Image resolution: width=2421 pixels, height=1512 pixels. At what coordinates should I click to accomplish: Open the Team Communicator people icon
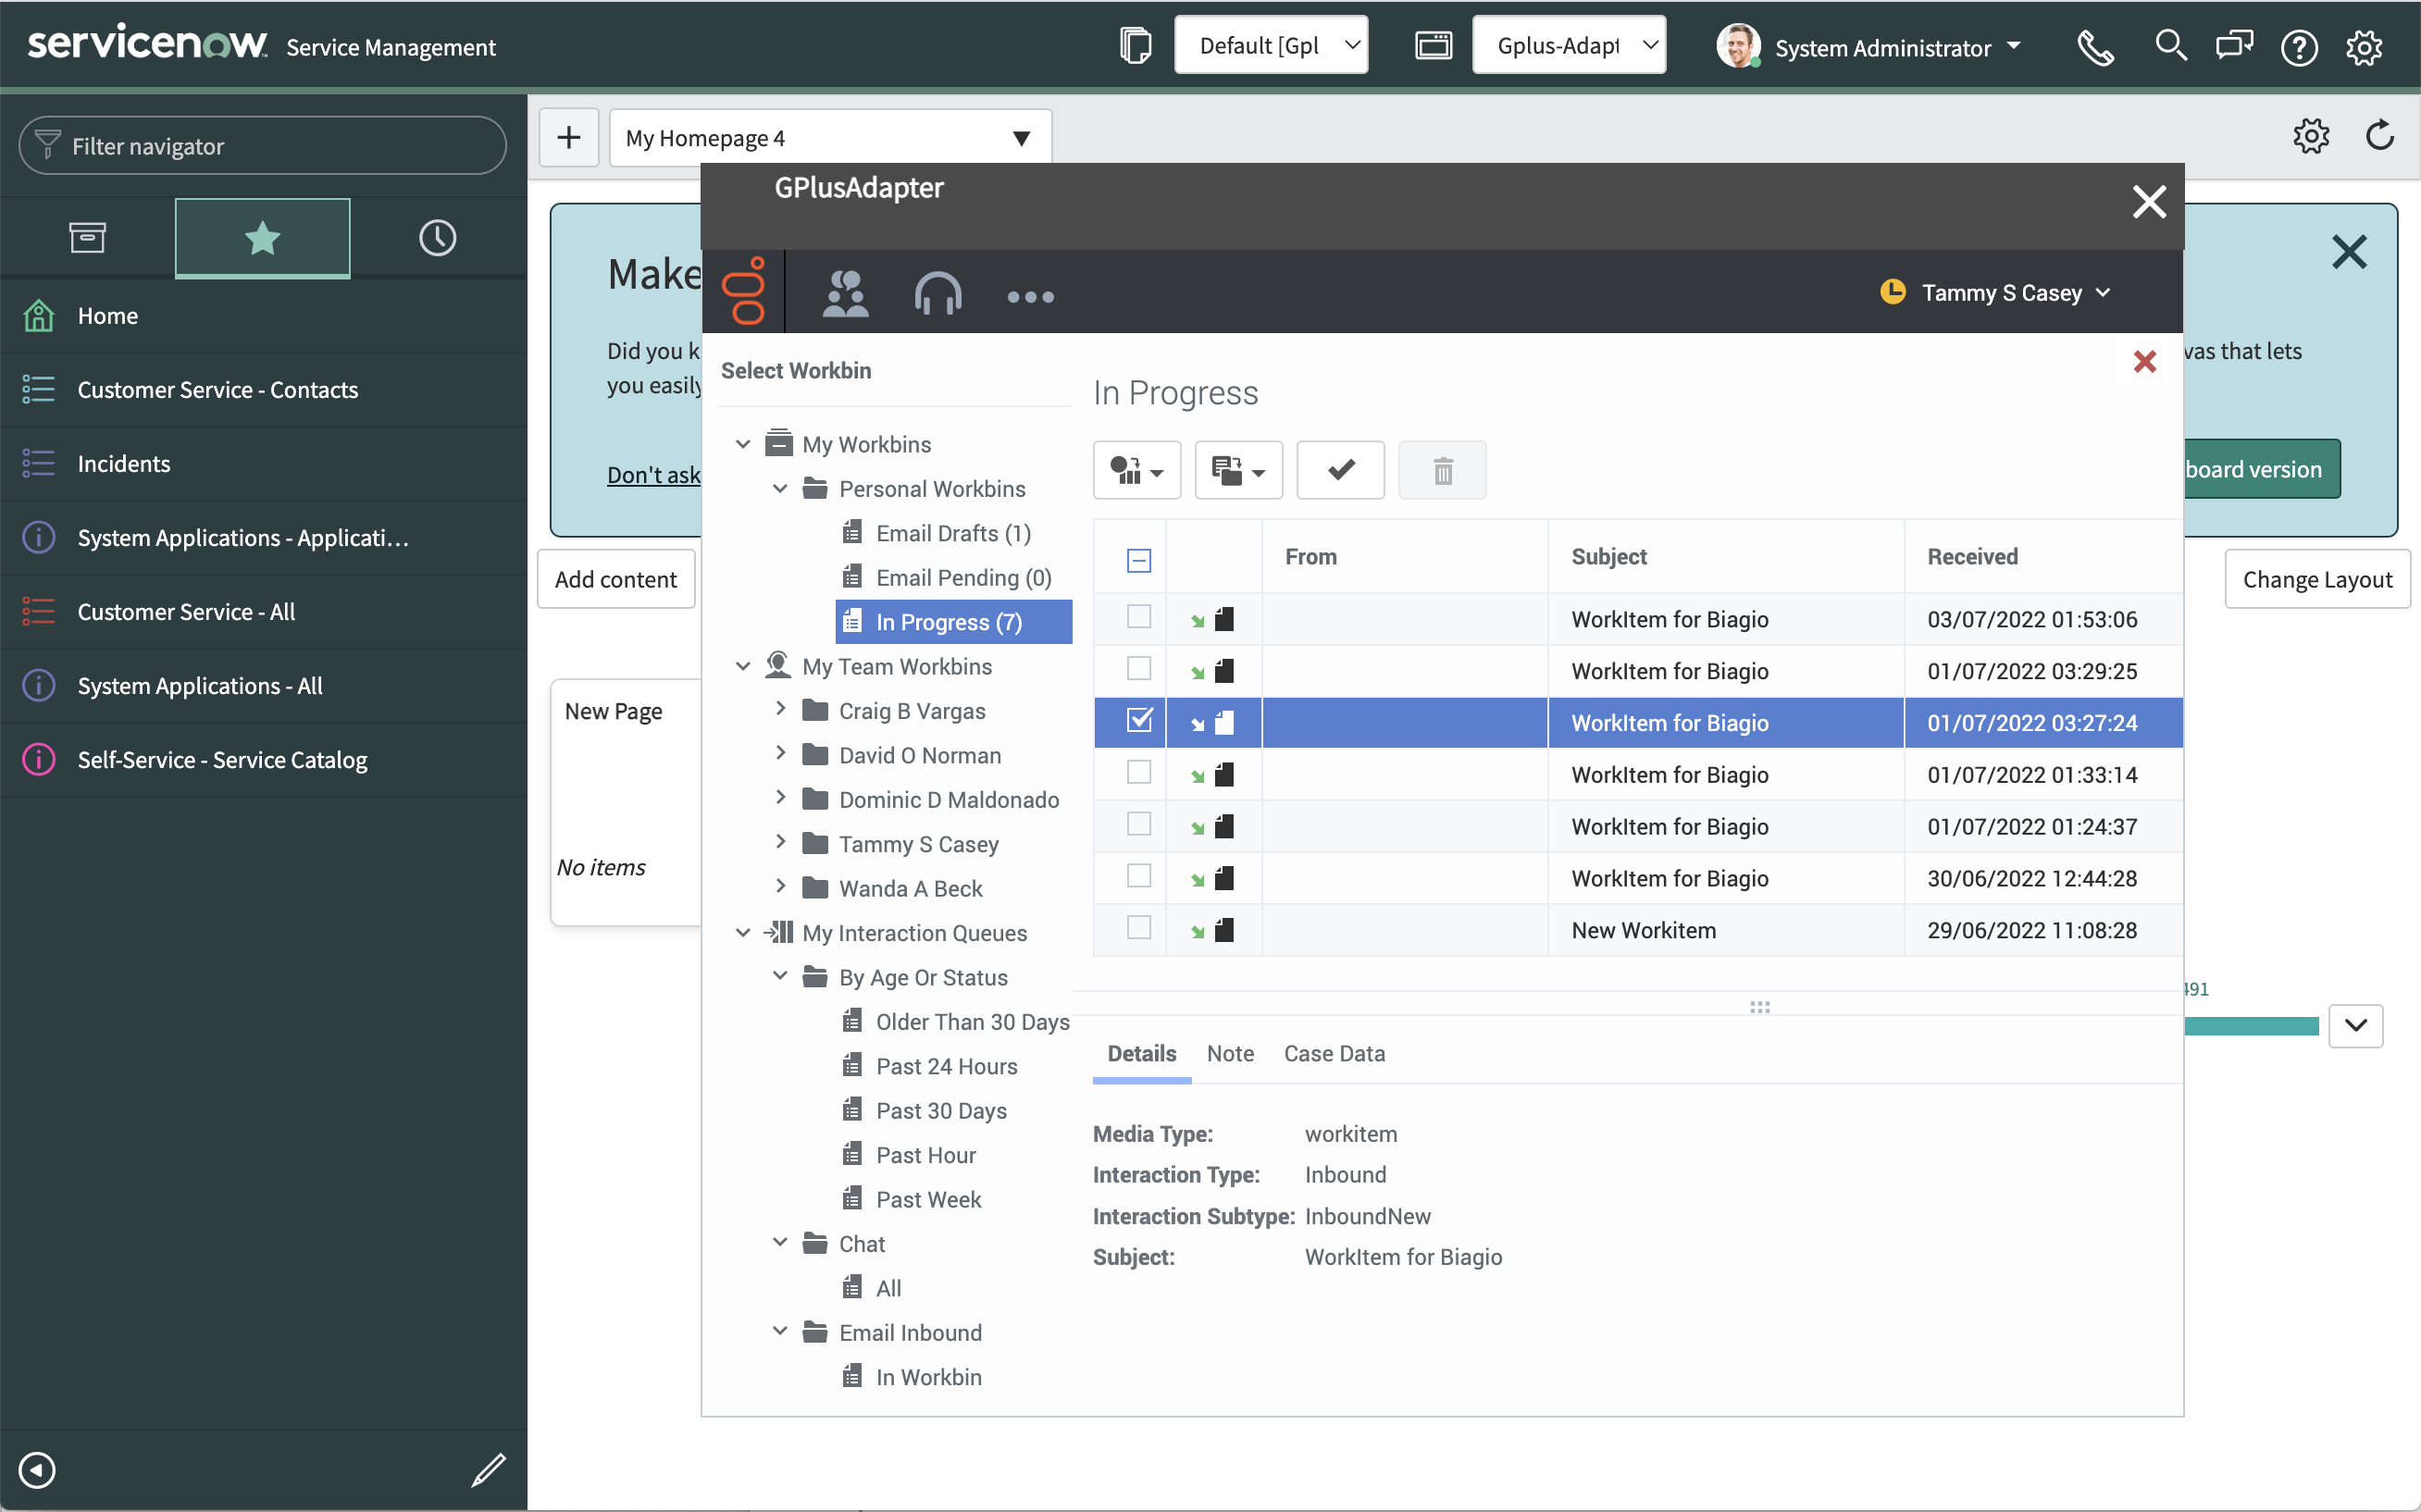click(x=845, y=295)
